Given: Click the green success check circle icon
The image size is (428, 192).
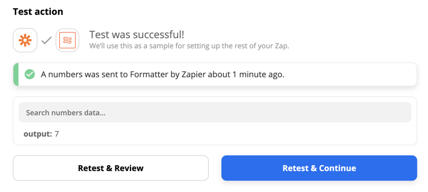Looking at the screenshot, I should [30, 74].
